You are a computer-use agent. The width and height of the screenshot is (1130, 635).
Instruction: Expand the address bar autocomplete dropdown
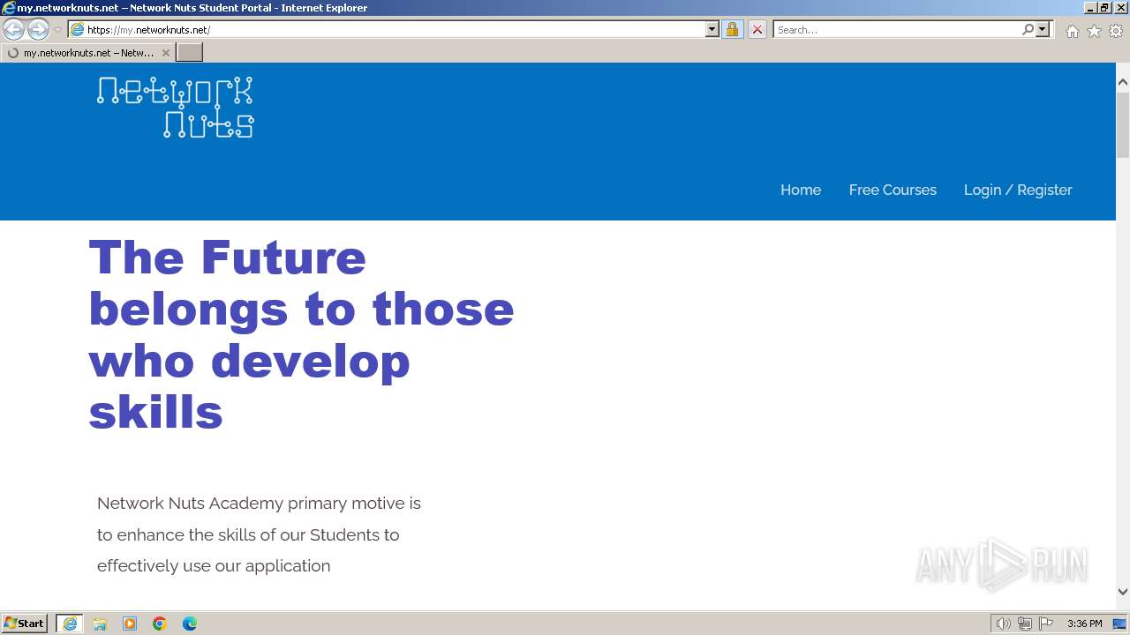click(712, 29)
